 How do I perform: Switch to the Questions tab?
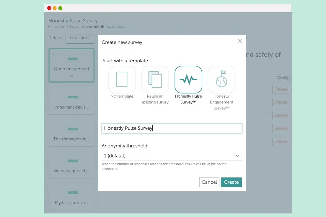80,38
